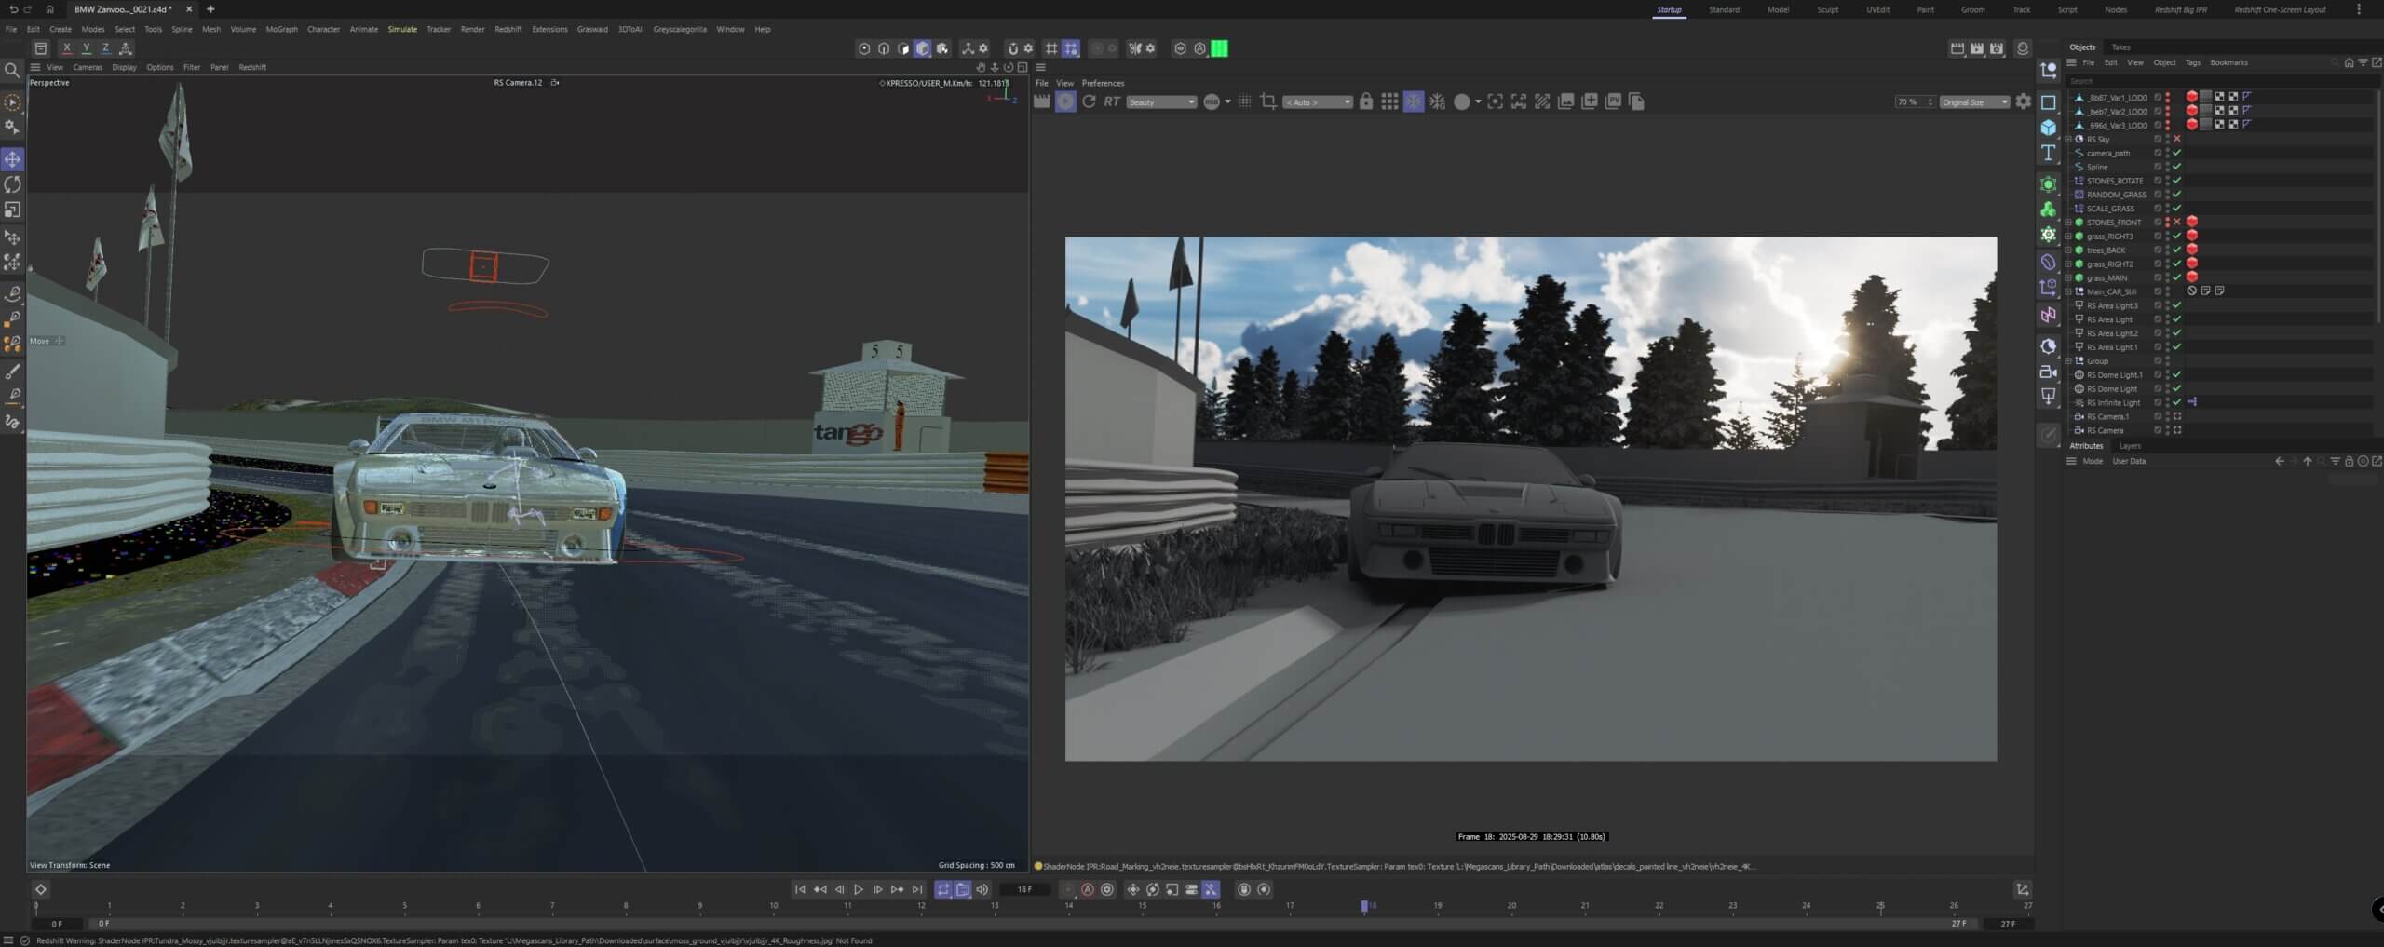Viewport: 2384px width, 947px height.
Task: Expand the Main_CAR_Still hierarchy in Objects panel
Action: [x=2068, y=291]
